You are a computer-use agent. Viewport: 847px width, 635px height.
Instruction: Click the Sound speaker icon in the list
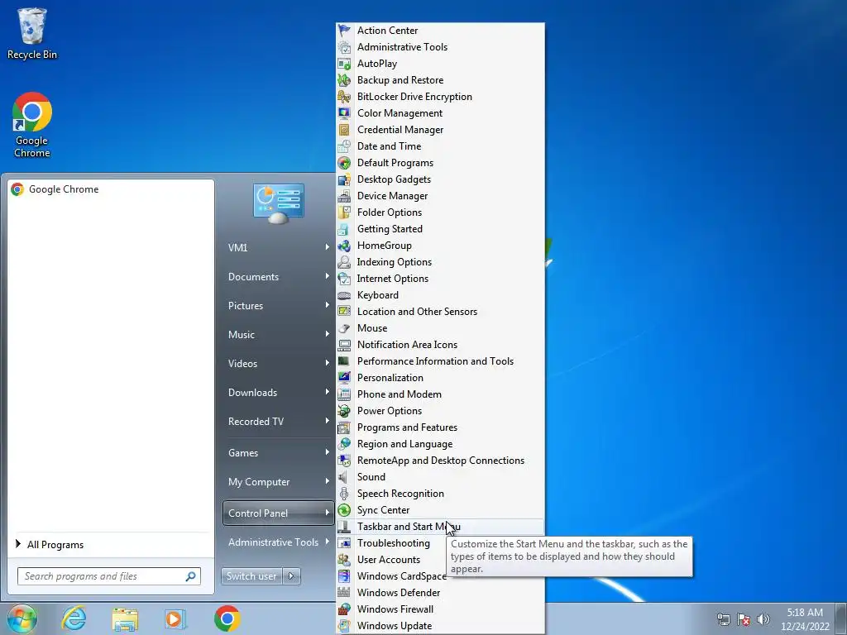point(343,477)
